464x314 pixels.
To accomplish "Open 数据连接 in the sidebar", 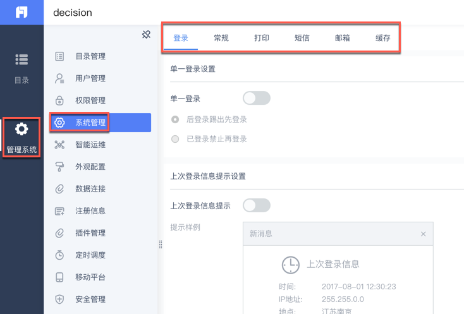I will click(x=90, y=189).
